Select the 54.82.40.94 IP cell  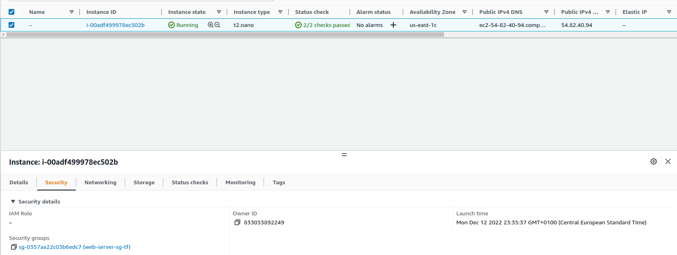577,25
